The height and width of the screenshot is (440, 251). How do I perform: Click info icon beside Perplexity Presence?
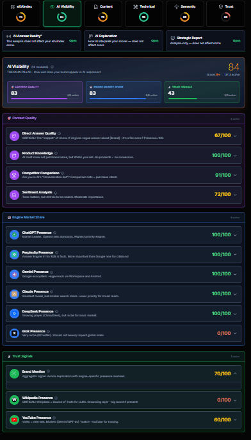point(56,252)
